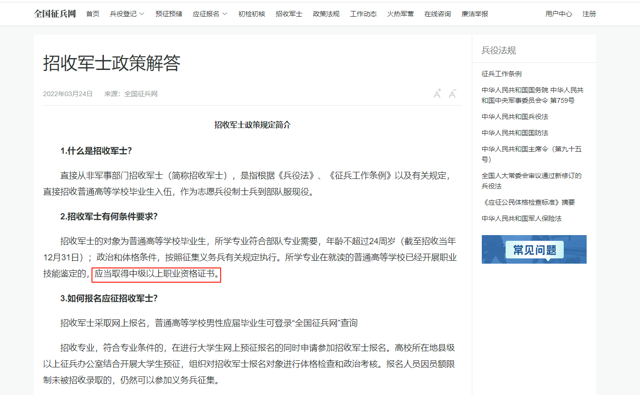640x395 pixels.
Task: Open 中华人民共和国国防法 sidebar link
Action: pyautogui.click(x=515, y=133)
